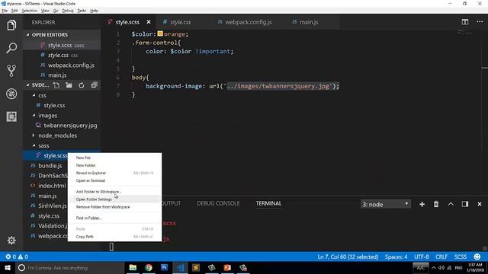Open editor More Actions ellipsis
The width and height of the screenshot is (488, 274).
coord(480,22)
